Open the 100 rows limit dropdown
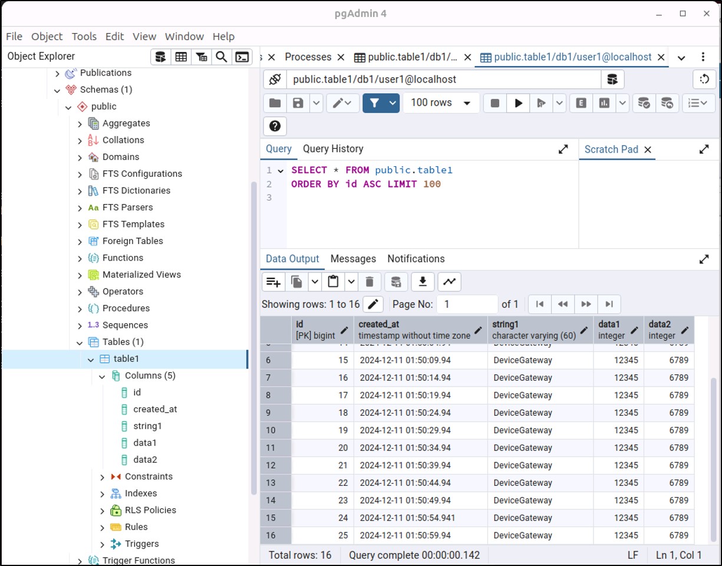This screenshot has width=722, height=566. [442, 103]
